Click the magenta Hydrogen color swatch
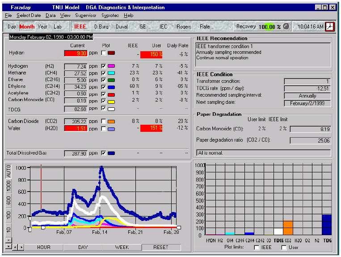Viewport: 341px width, 257px height. click(x=111, y=66)
